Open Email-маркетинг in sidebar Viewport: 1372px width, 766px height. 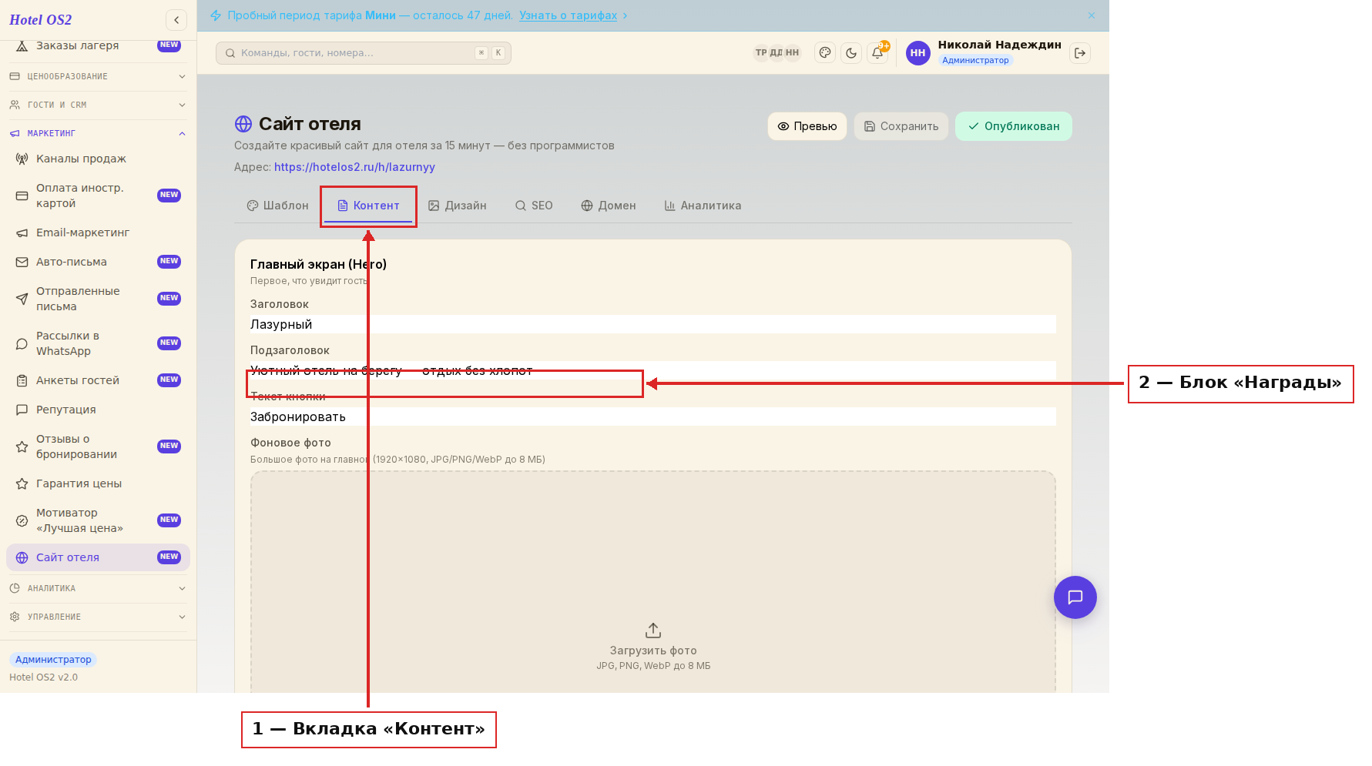[98, 232]
